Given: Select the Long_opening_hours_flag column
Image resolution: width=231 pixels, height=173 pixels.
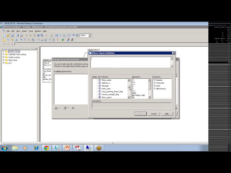Looking at the screenshot, I should pyautogui.click(x=112, y=91).
